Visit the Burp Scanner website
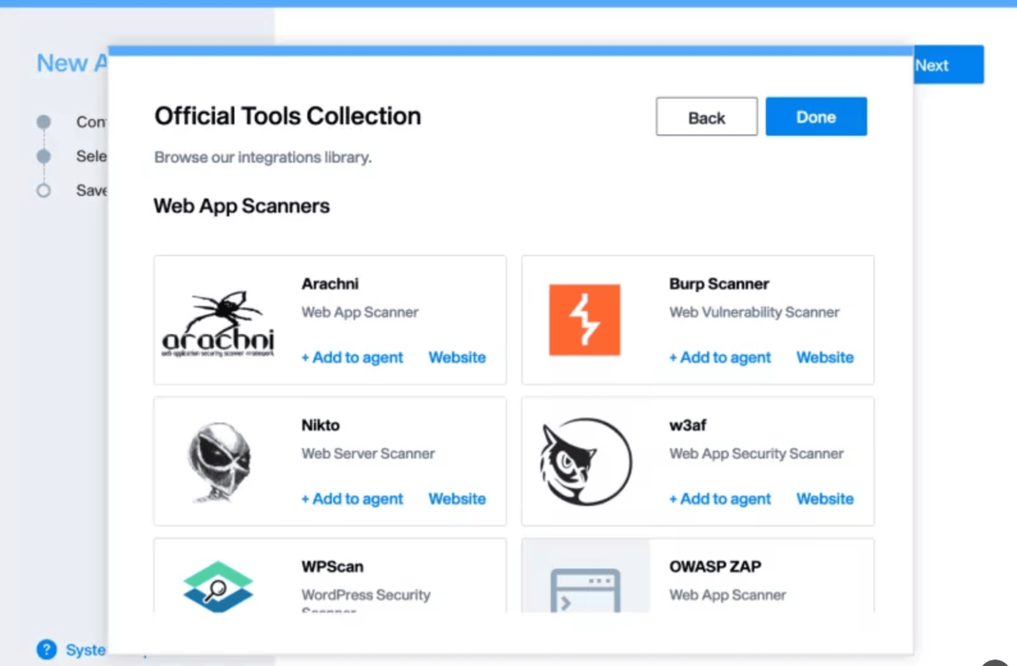Viewport: 1017px width, 666px height. click(x=824, y=357)
